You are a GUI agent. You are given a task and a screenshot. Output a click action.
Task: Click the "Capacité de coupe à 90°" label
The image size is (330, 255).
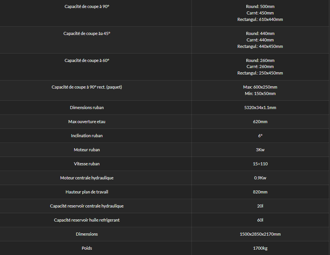pos(87,6)
